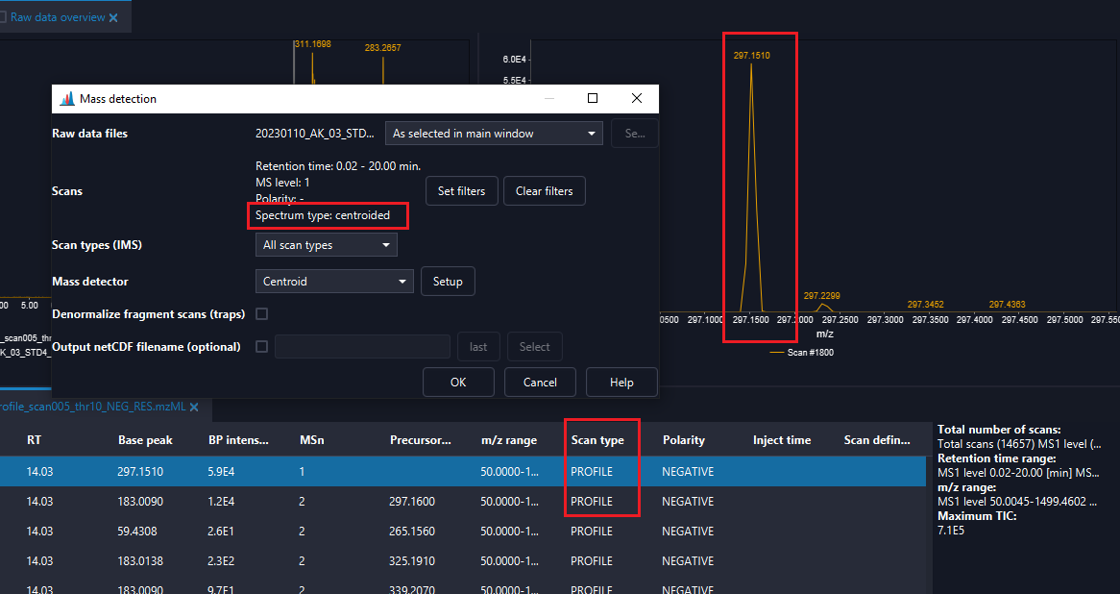Open the Scan types (IMS) dropdown

point(326,244)
